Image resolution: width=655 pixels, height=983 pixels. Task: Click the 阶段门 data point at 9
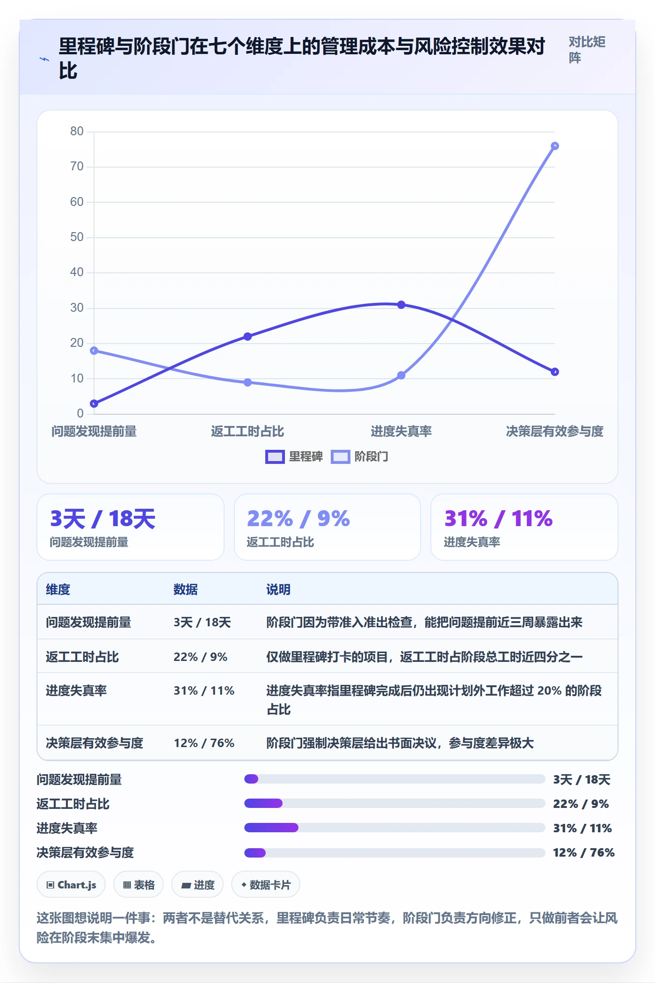pyautogui.click(x=247, y=382)
